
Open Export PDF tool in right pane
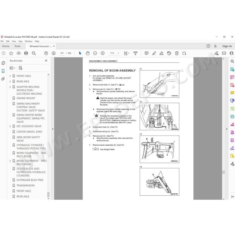[x=232, y=69]
